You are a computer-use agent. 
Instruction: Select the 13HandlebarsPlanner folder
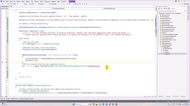pos(167,38)
